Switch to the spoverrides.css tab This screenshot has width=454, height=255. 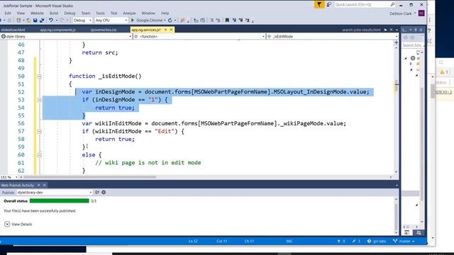pyautogui.click(x=104, y=30)
